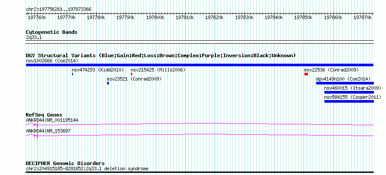Click the ANKRD44 NM_153697 exon tick mark
Viewport: 386px width, 175px height.
coord(37,136)
